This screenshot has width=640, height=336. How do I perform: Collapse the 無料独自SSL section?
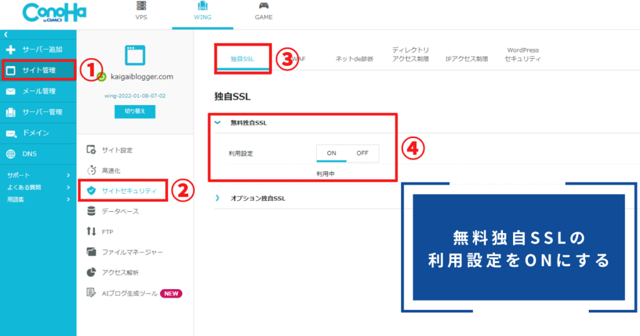tap(217, 123)
